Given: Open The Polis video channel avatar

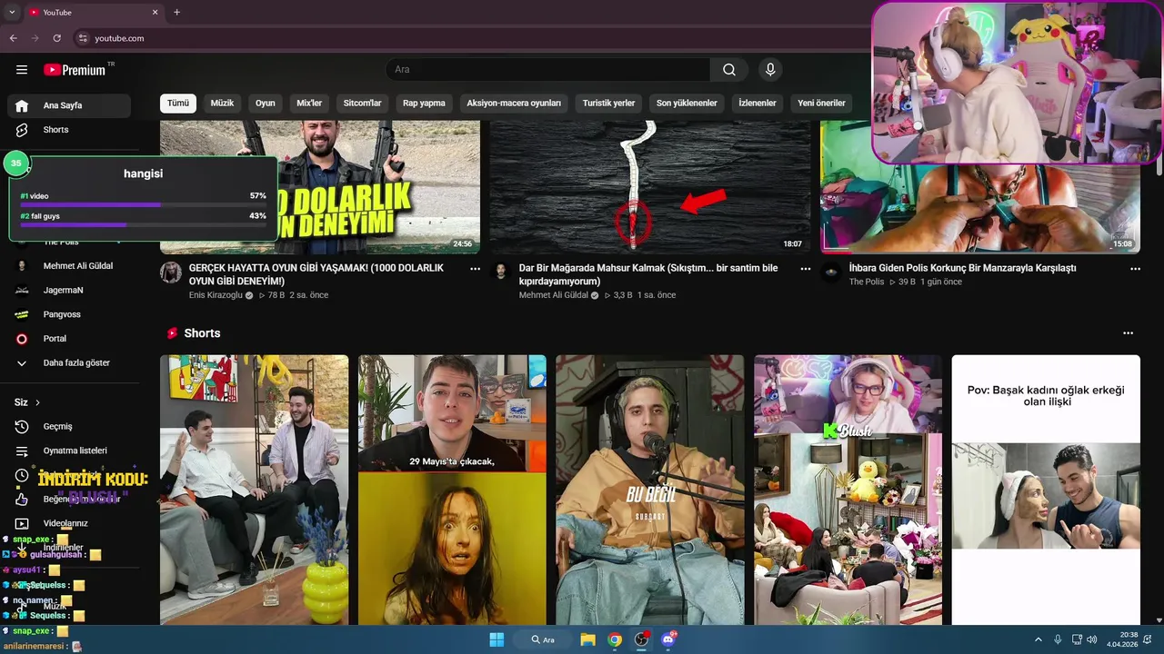Looking at the screenshot, I should [x=830, y=272].
